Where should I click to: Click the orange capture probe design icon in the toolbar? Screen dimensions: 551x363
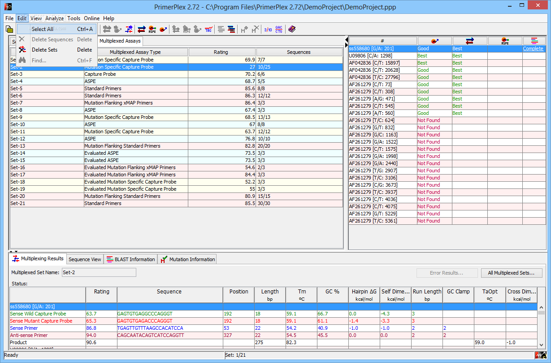click(x=163, y=29)
